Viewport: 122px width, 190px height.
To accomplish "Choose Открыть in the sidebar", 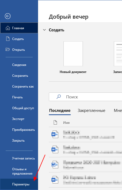I will tap(19, 50).
